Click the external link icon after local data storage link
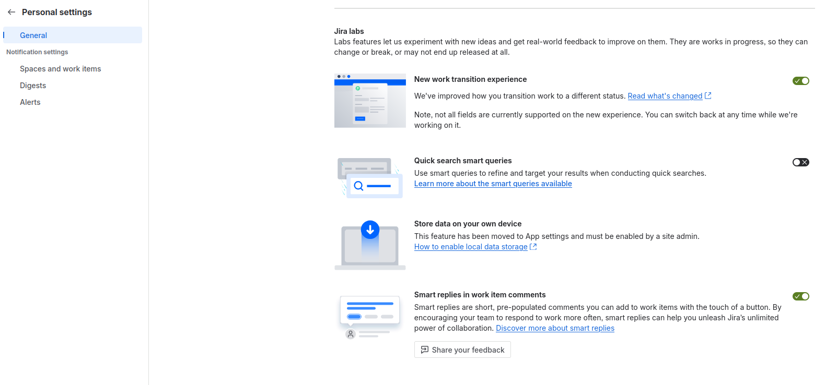Image resolution: width=837 pixels, height=385 pixels. [533, 247]
